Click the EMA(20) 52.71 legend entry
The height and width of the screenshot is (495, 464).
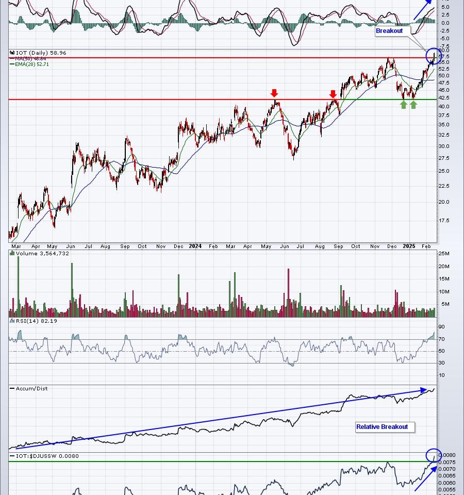pyautogui.click(x=32, y=64)
